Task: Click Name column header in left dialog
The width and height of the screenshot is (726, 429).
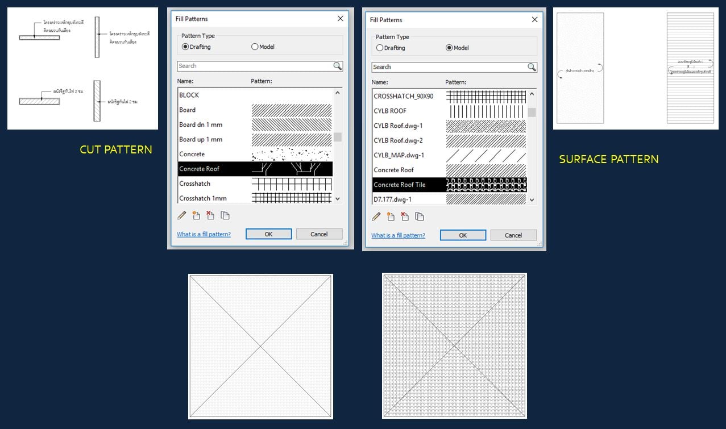Action: 186,81
